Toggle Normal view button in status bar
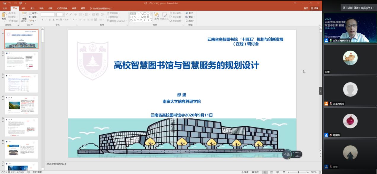 pyautogui.click(x=265, y=172)
